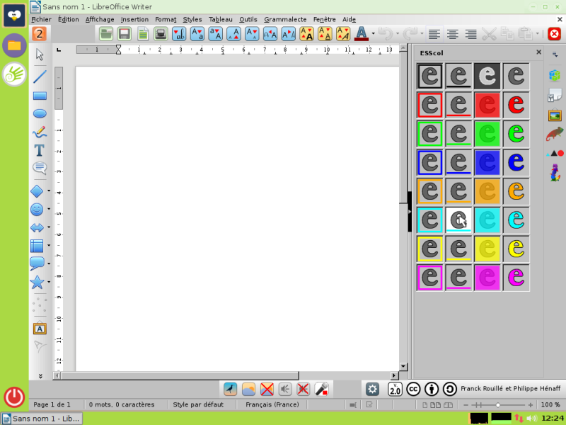Click the orange number 2 icon
The image size is (566, 425).
point(40,34)
